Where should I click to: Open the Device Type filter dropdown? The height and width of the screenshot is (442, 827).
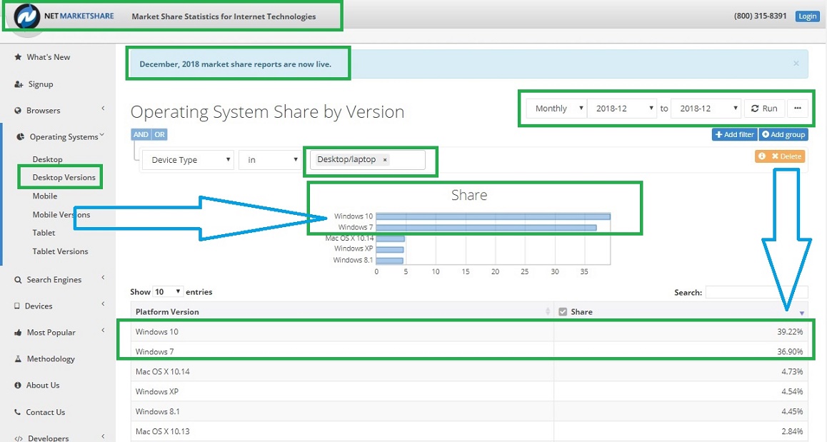[x=189, y=160]
